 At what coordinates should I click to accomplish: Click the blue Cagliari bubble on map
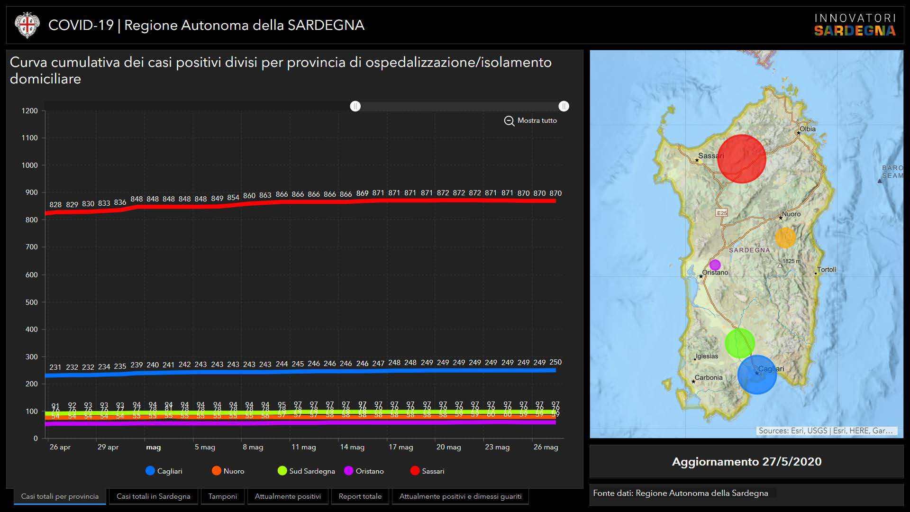[757, 375]
